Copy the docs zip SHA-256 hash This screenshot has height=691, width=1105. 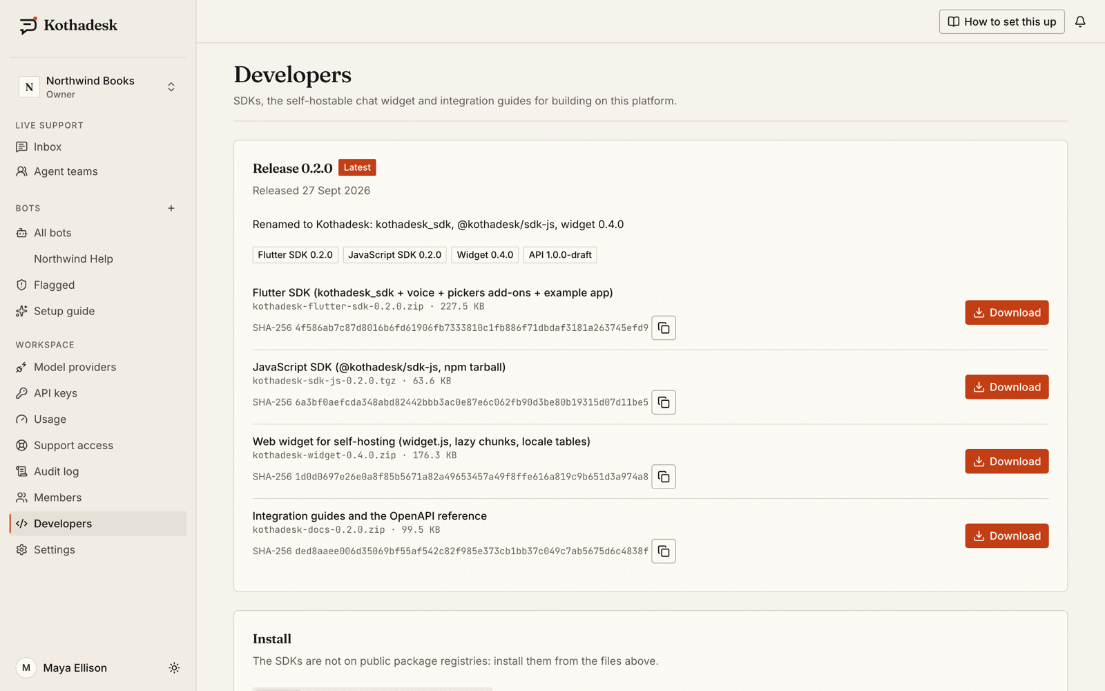coord(664,551)
